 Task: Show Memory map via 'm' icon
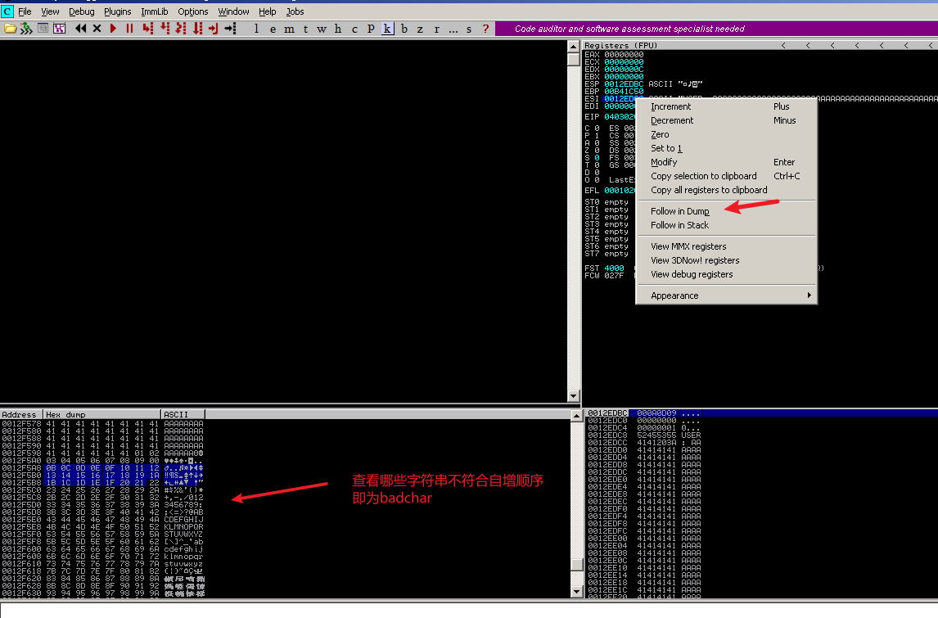tap(289, 28)
